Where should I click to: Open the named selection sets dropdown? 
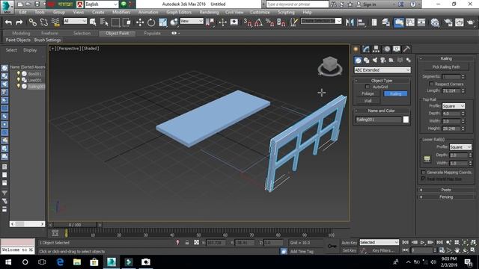pyautogui.click(x=321, y=21)
